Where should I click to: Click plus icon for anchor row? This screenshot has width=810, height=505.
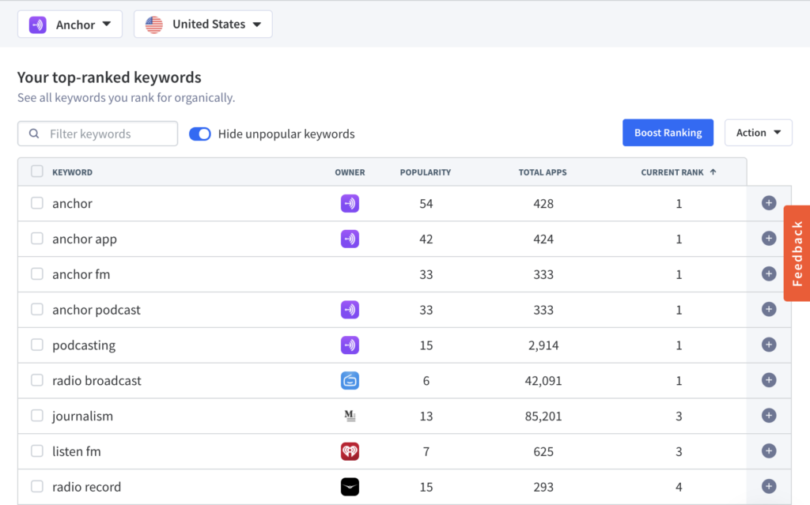(x=769, y=203)
